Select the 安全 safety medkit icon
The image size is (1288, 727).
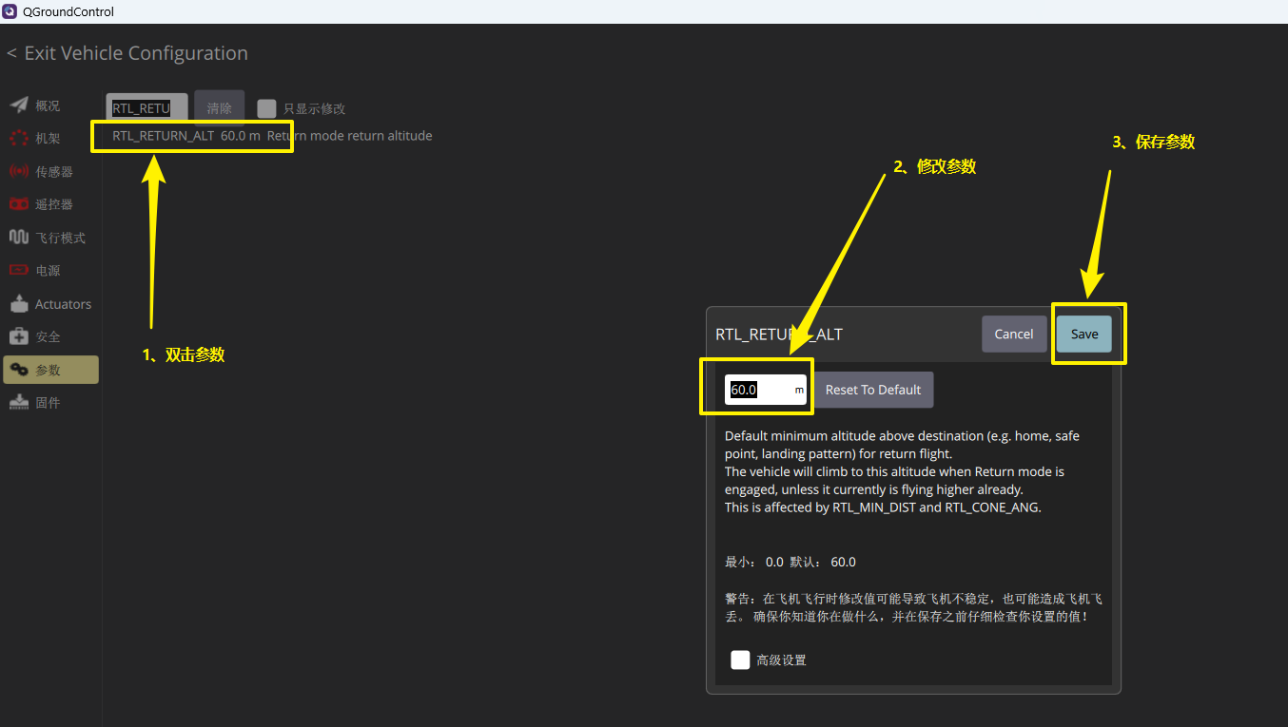click(x=19, y=336)
